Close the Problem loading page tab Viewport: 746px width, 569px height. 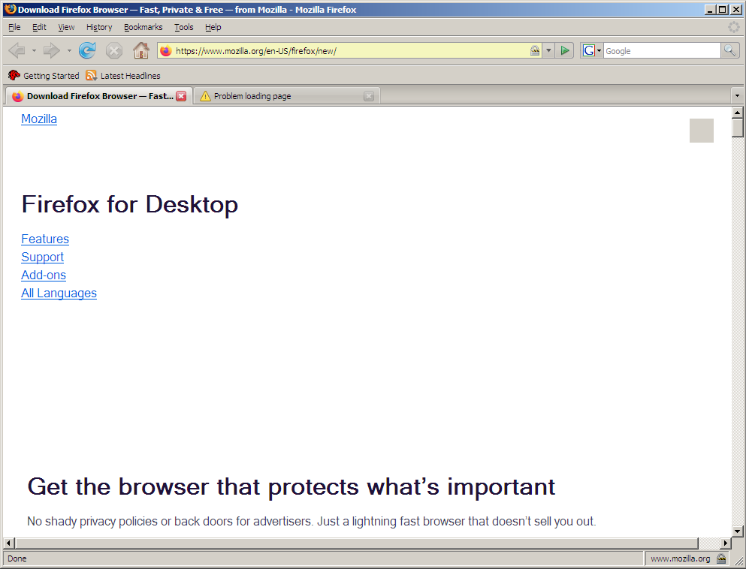(369, 96)
